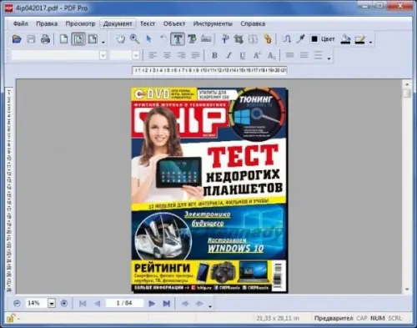Click the previous view back arrow

[x=185, y=303]
